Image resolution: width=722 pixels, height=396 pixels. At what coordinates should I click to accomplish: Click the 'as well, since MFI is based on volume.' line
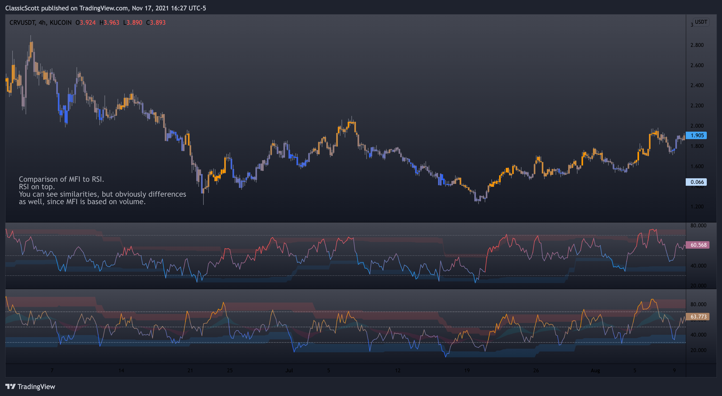coord(82,202)
